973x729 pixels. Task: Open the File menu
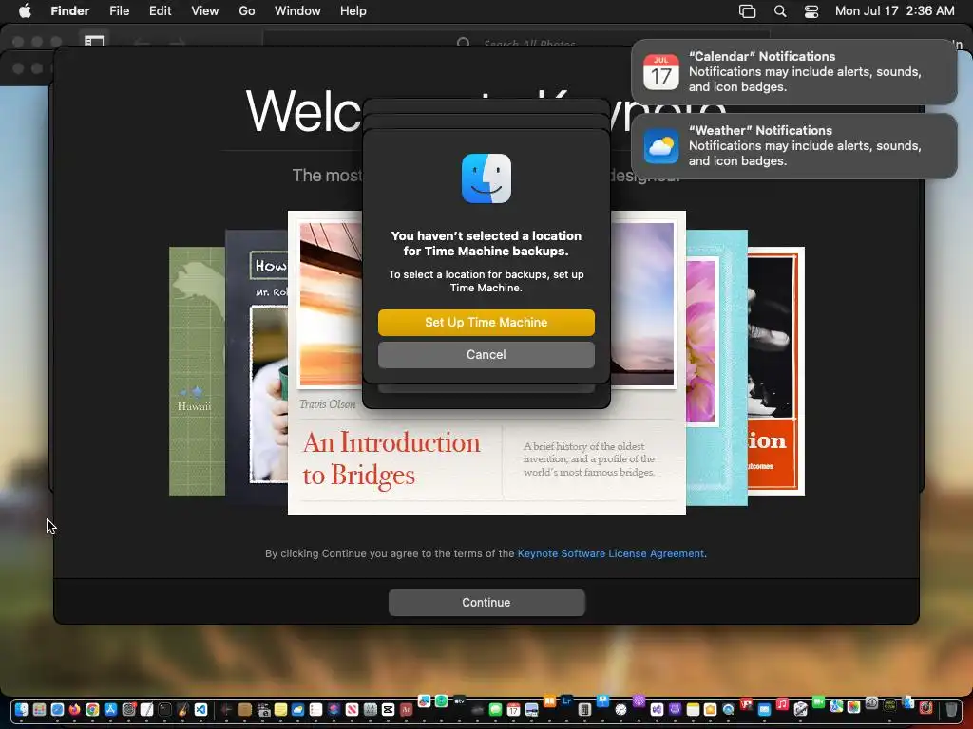point(119,11)
